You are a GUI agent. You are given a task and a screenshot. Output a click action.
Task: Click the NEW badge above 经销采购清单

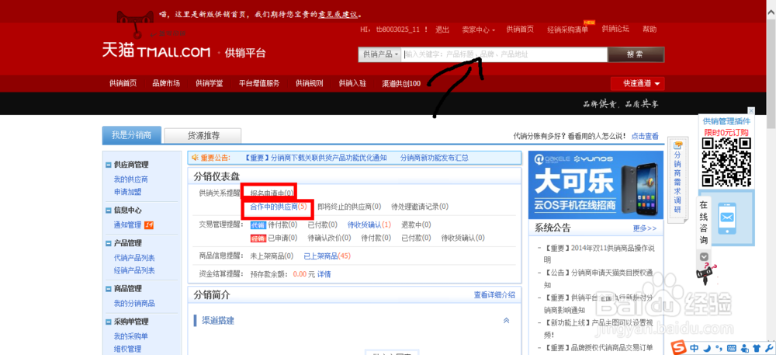pyautogui.click(x=588, y=23)
